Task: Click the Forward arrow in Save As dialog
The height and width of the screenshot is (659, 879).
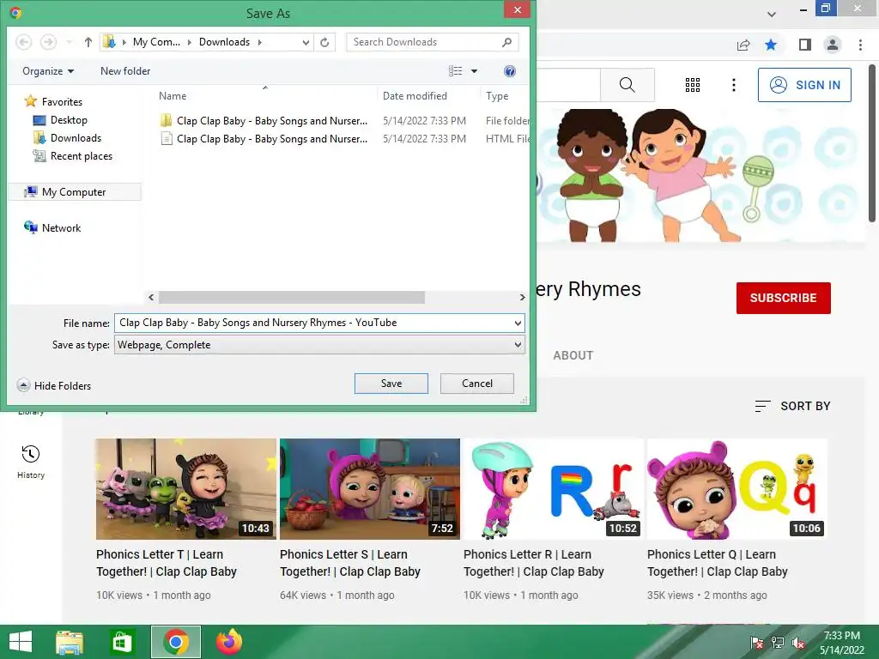Action: pos(48,42)
